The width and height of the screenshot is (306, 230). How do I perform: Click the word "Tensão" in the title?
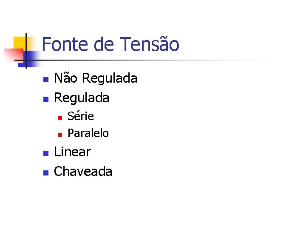(x=150, y=45)
